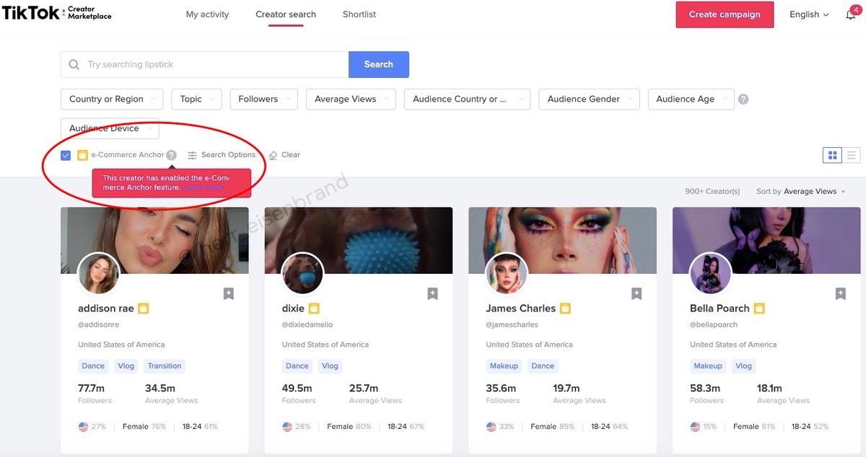Open addison rae's profile avatar
This screenshot has width=866, height=457.
(x=98, y=274)
